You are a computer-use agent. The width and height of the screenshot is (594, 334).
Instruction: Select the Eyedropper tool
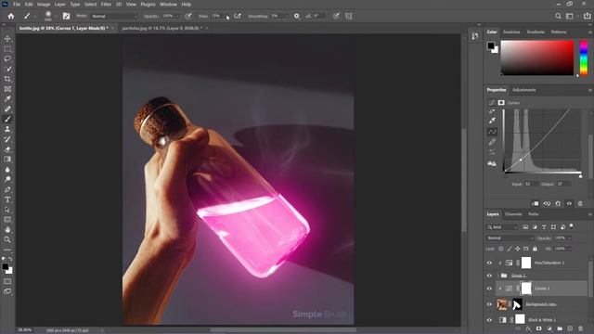pos(7,99)
